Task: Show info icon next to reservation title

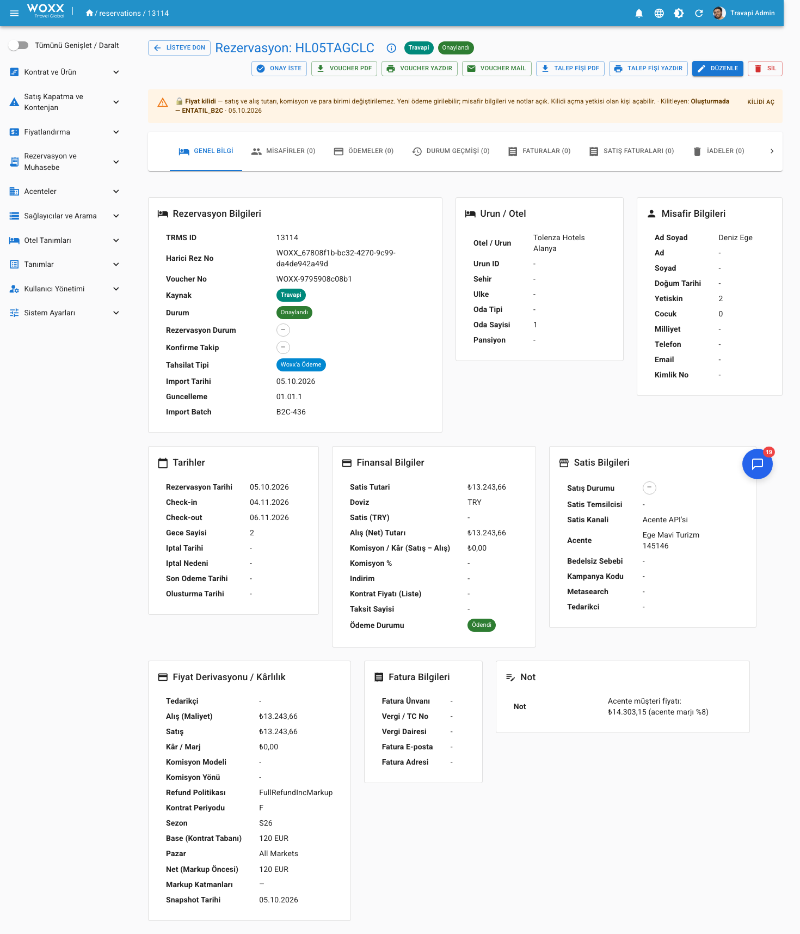Action: [x=391, y=48]
